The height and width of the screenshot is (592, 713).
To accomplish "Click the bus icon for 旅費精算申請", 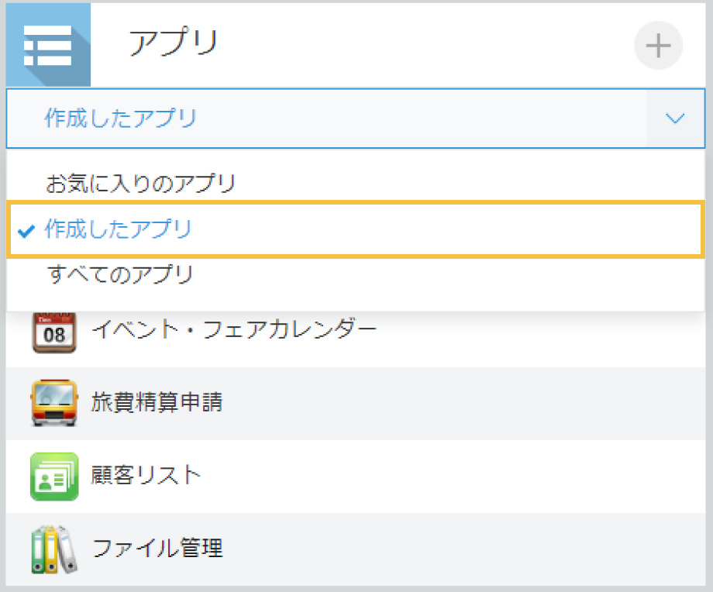I will tap(53, 401).
